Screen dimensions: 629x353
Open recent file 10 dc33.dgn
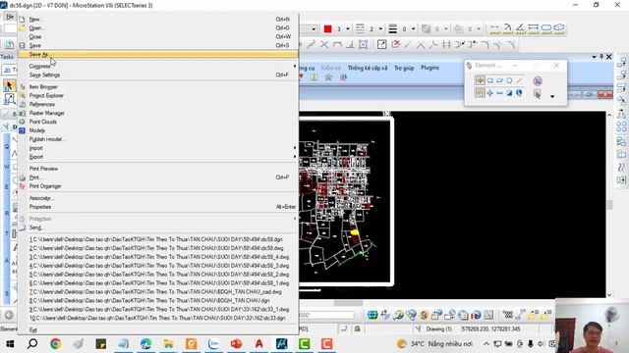click(x=158, y=318)
